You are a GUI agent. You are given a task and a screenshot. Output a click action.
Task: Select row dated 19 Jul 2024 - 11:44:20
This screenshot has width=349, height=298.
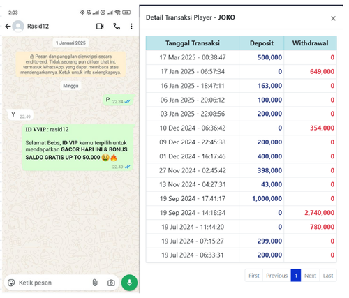(x=242, y=227)
